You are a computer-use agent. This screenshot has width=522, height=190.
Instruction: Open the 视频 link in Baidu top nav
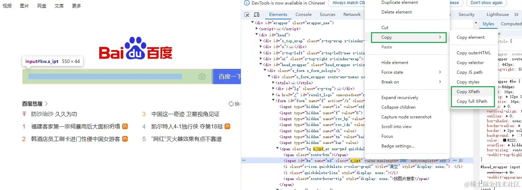(7, 6)
